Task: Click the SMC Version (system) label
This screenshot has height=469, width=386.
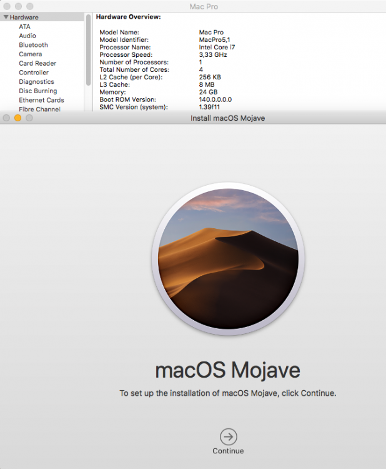Action: coord(134,107)
